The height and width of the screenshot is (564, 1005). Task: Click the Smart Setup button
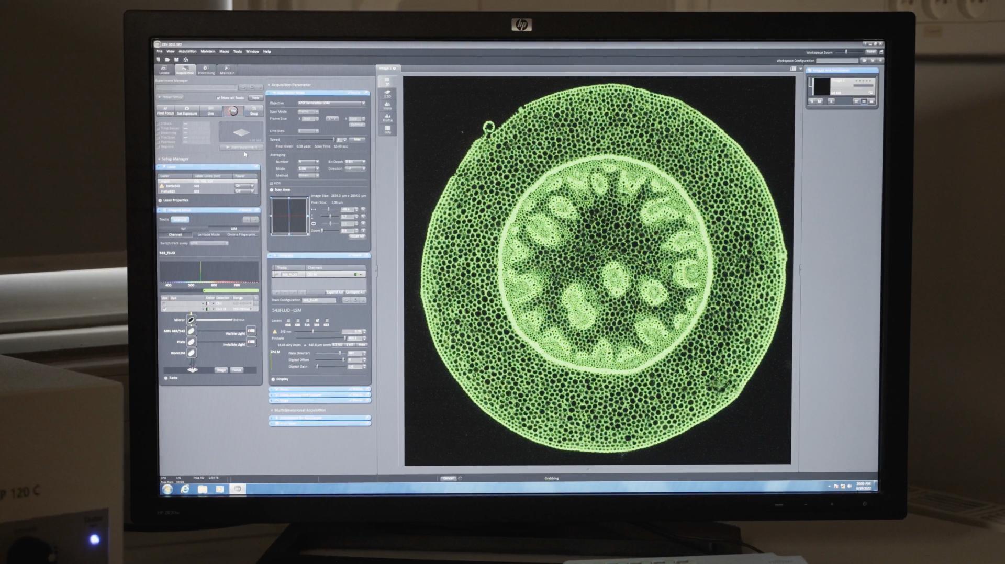click(x=170, y=97)
